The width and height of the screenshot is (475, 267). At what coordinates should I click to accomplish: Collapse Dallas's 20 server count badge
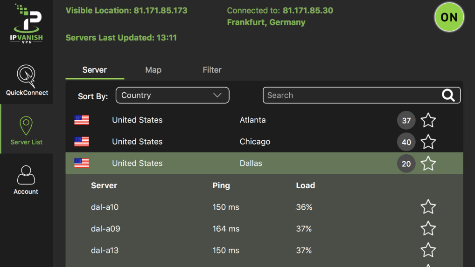point(406,164)
